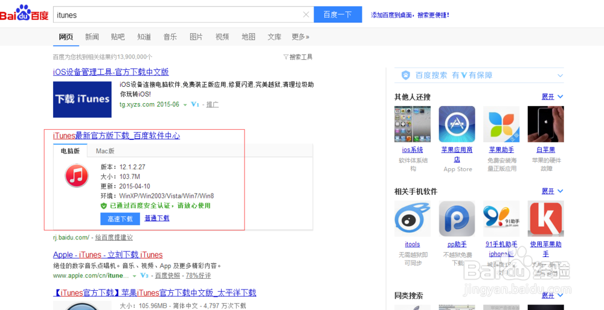This screenshot has height=310, width=604.
Task: Open the 更多» menu
Action: tap(300, 37)
